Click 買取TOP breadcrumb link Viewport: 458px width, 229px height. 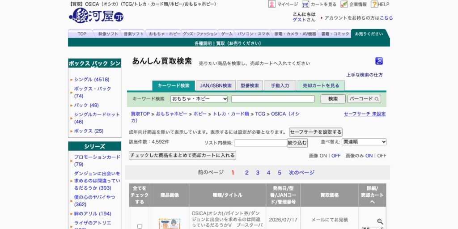[140, 114]
